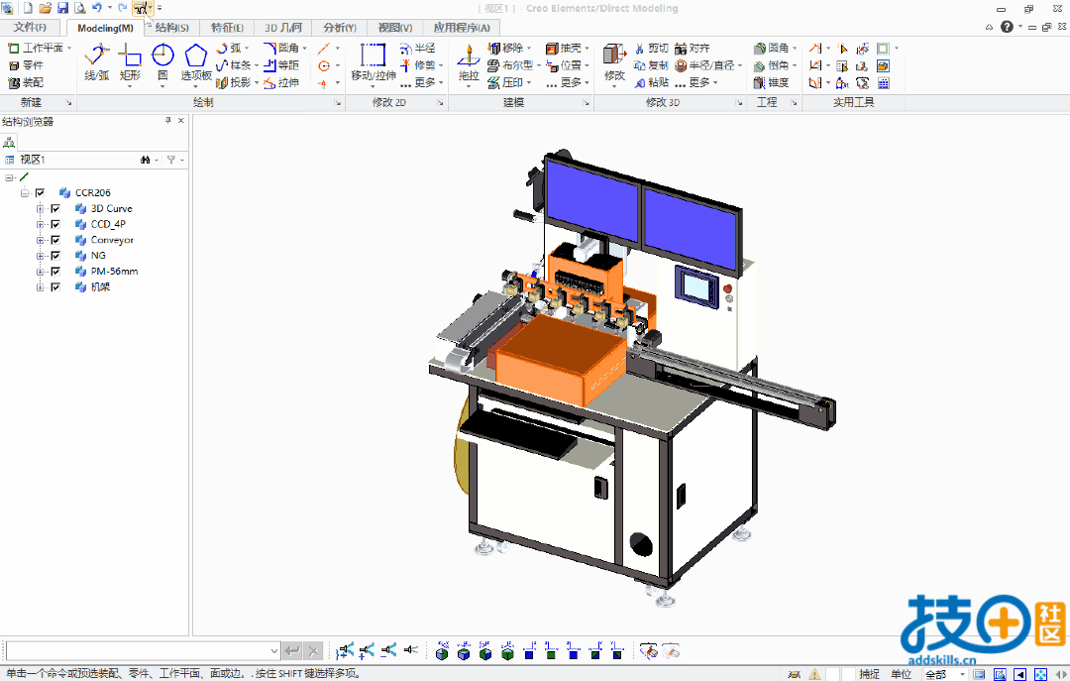Toggle the 机架 frame checkbox
The width and height of the screenshot is (1070, 681).
point(55,286)
